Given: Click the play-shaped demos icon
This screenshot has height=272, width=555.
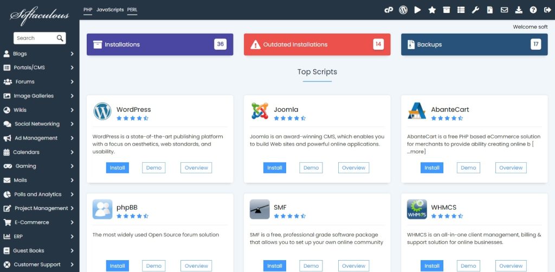Looking at the screenshot, I should (418, 10).
